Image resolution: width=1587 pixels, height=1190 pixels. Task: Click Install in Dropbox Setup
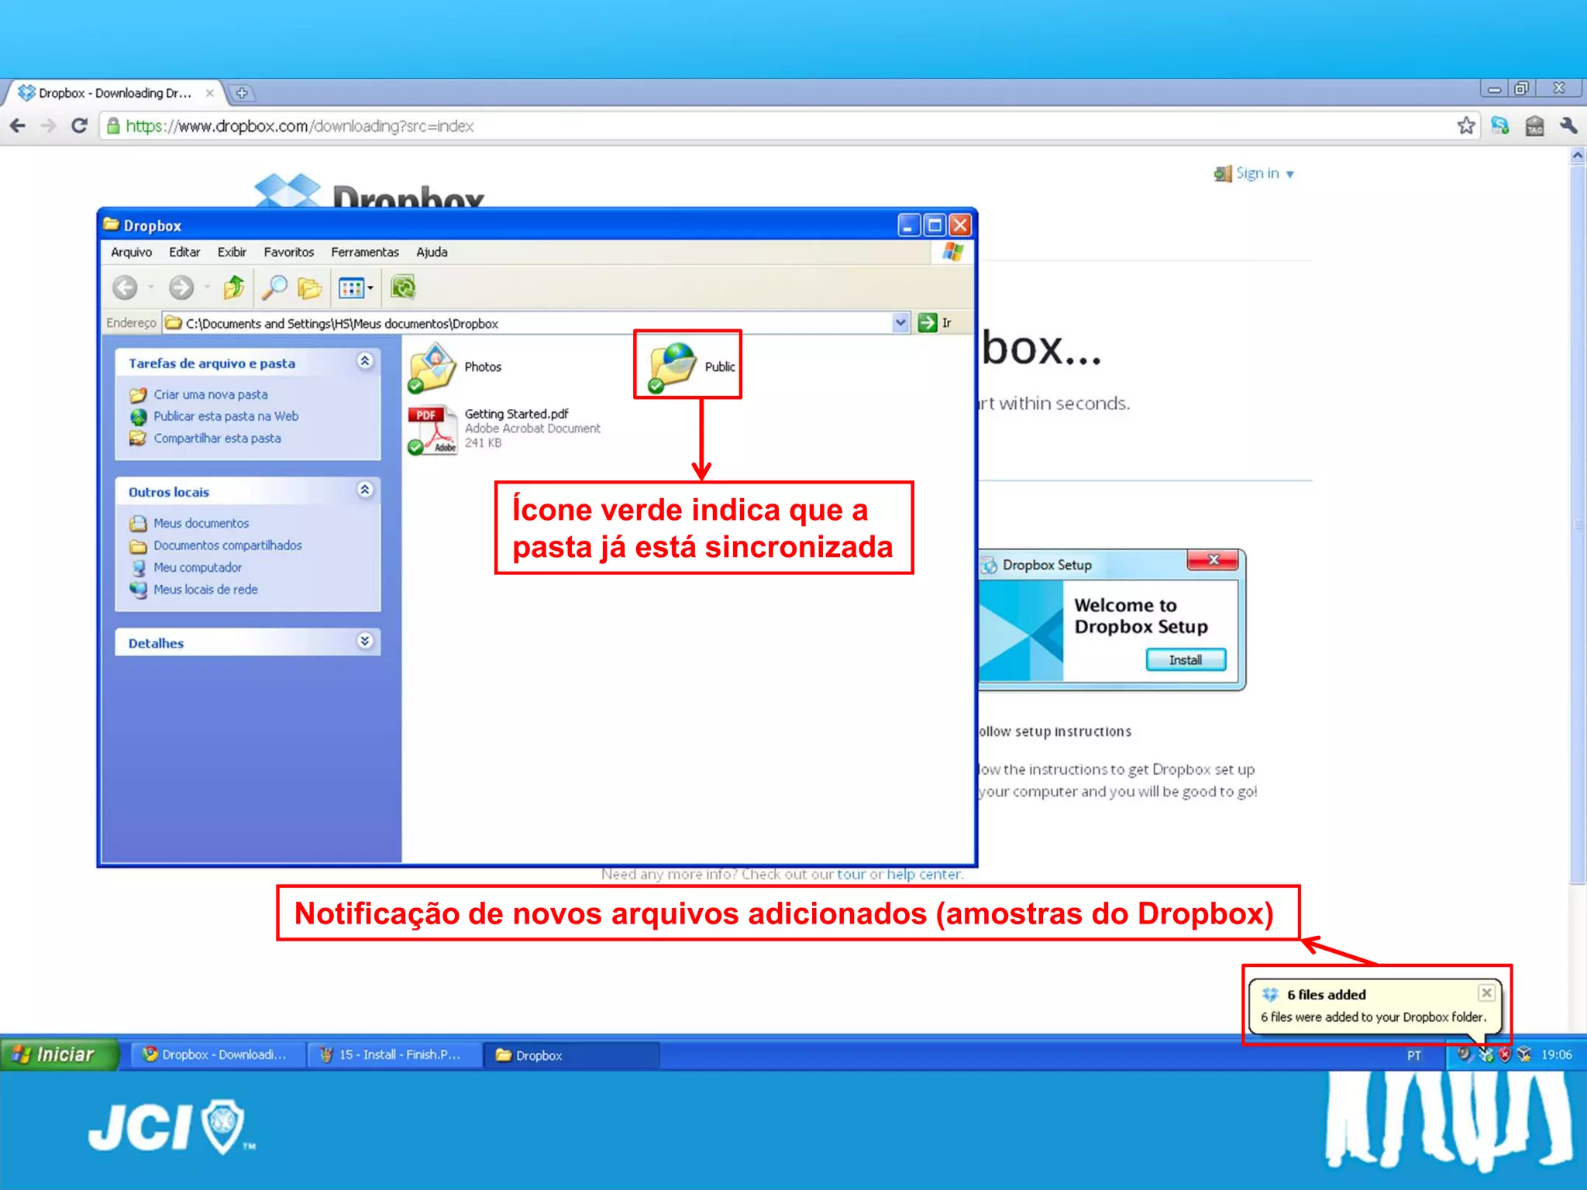(x=1186, y=660)
